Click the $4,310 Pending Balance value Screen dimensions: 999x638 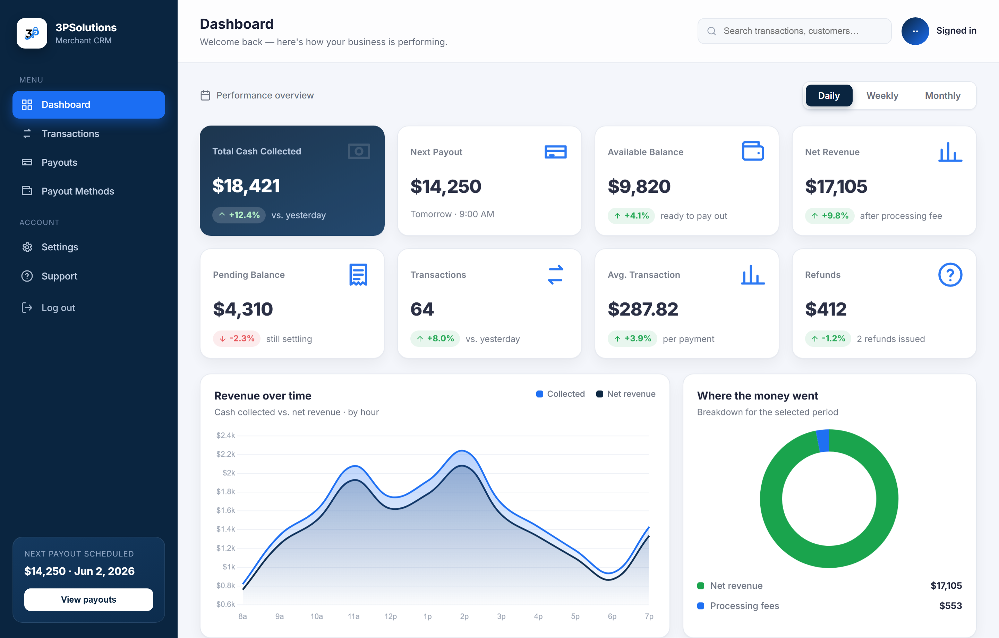[243, 309]
